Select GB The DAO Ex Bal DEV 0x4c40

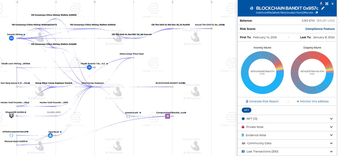click(x=132, y=34)
